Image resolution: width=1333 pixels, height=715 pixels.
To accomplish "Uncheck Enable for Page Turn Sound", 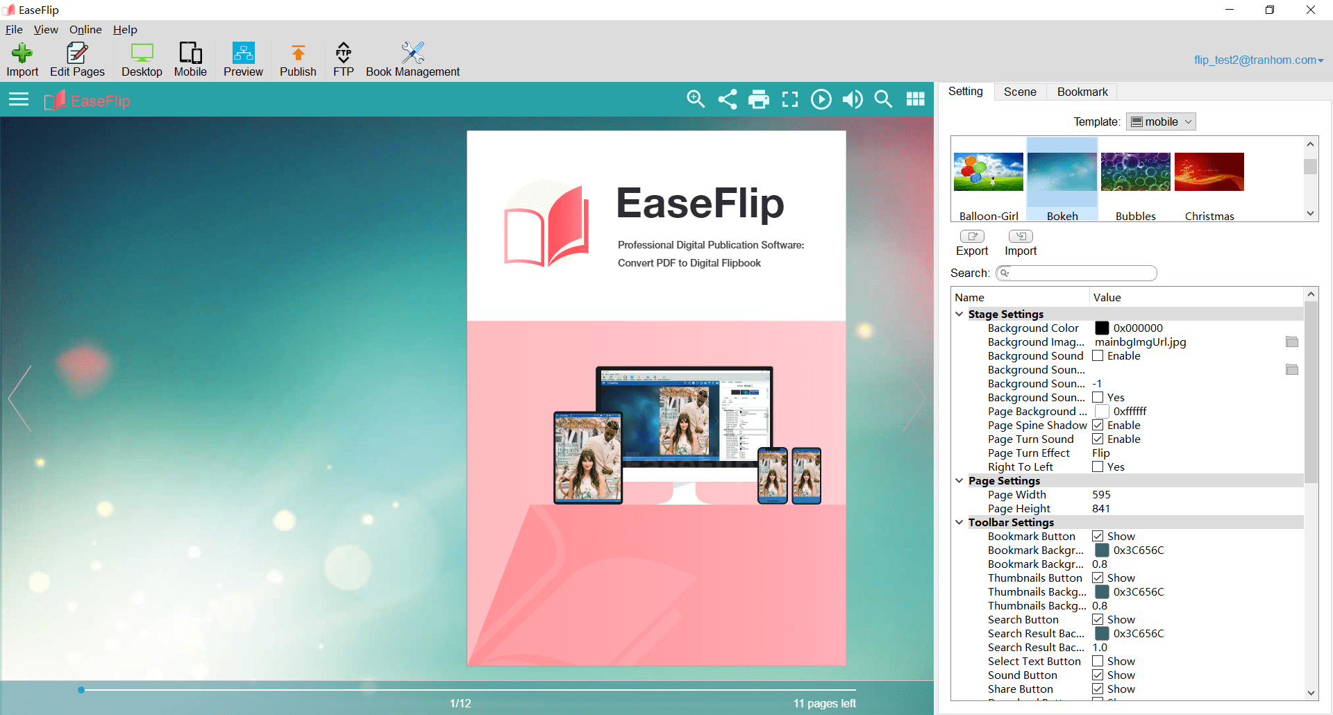I will (1098, 439).
